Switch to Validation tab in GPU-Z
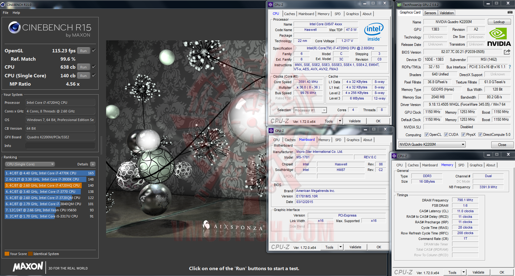The width and height of the screenshot is (515, 276). [447, 13]
